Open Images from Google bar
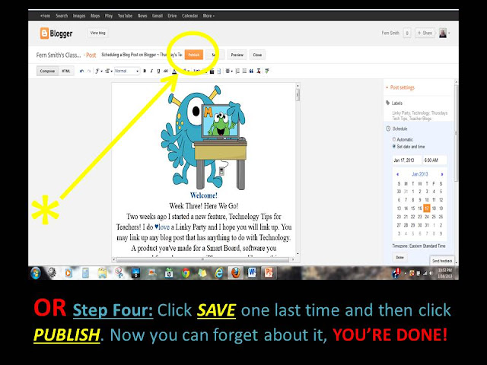This screenshot has height=365, width=487. (79, 15)
